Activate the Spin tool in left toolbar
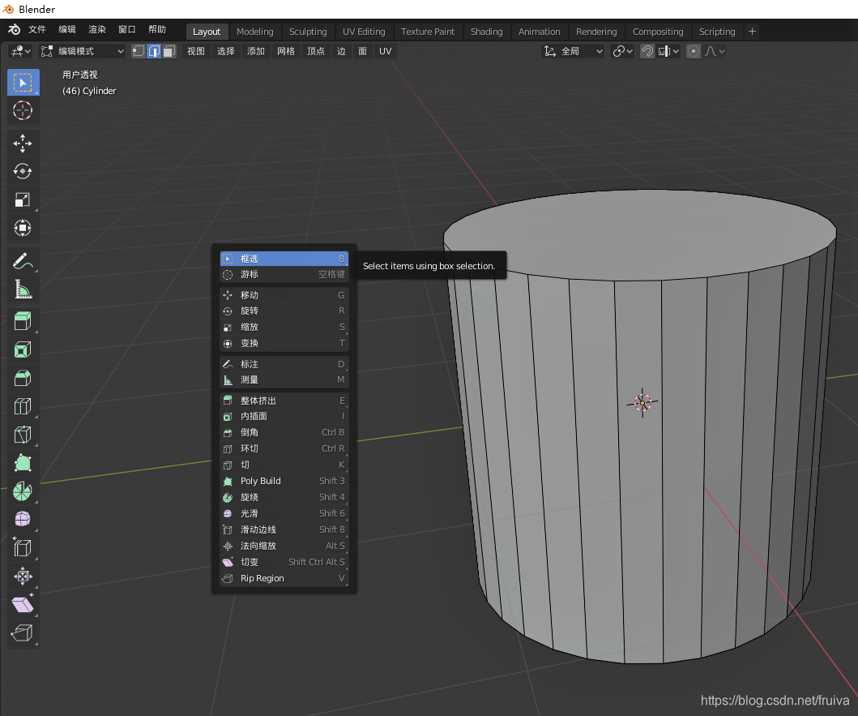Image resolution: width=858 pixels, height=716 pixels. 23,491
